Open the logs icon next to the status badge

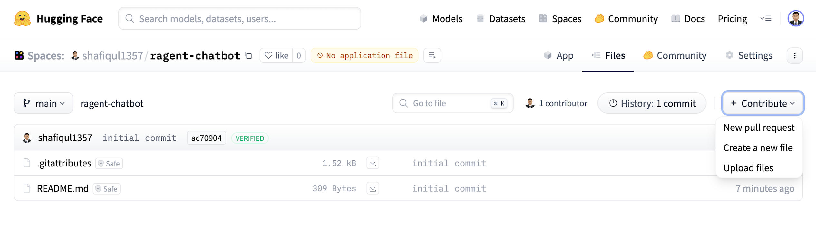[x=432, y=55]
